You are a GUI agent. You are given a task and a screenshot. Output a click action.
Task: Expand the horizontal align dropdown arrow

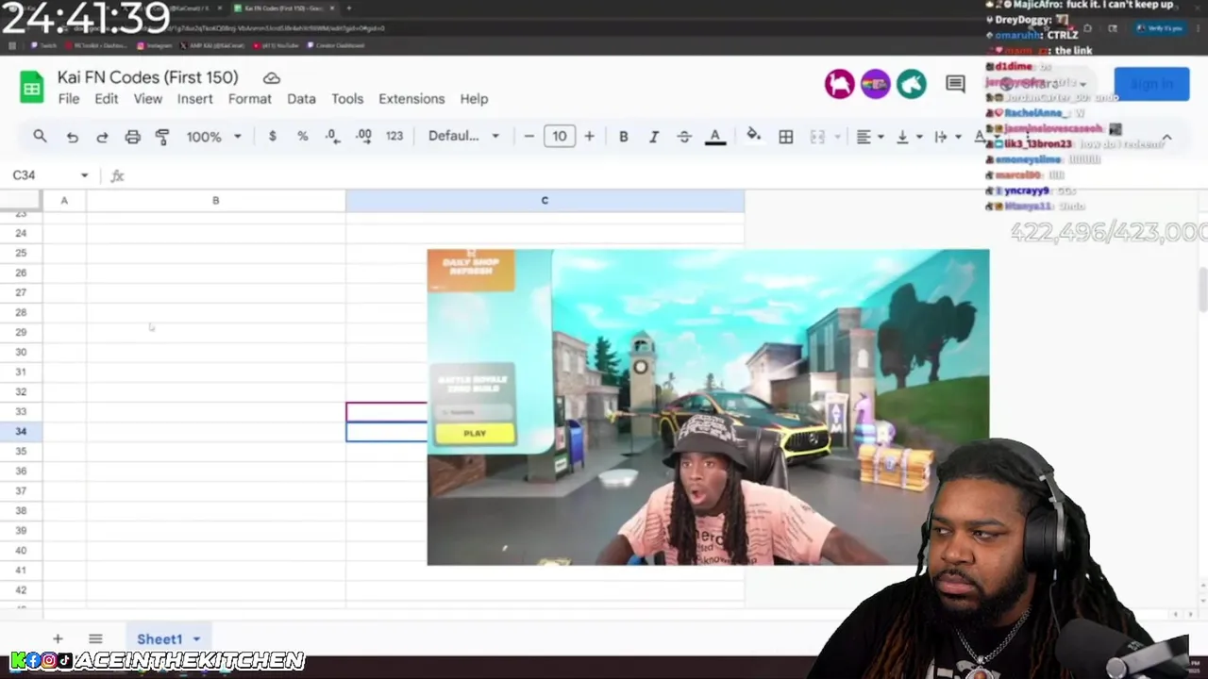click(881, 137)
